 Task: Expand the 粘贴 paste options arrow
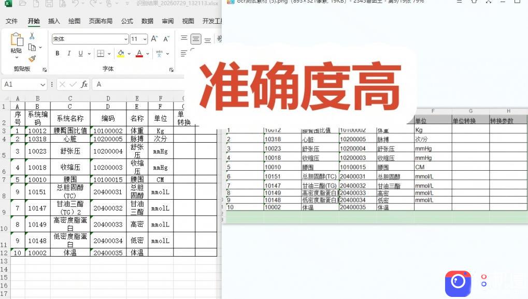17,57
